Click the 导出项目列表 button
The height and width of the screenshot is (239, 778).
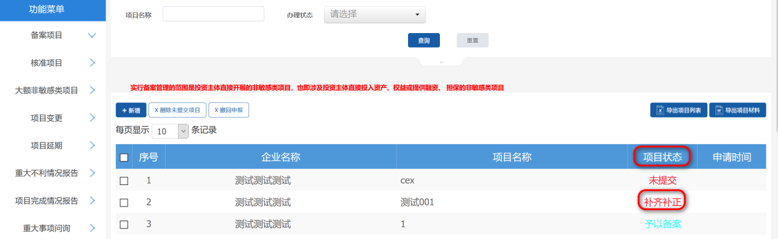pyautogui.click(x=679, y=110)
